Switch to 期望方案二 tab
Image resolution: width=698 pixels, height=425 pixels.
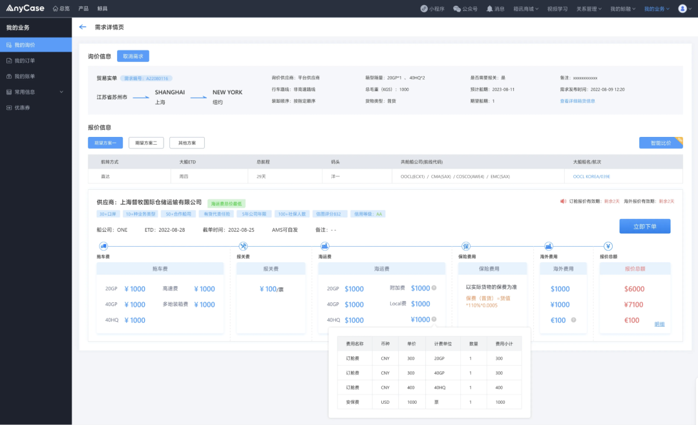click(x=146, y=143)
